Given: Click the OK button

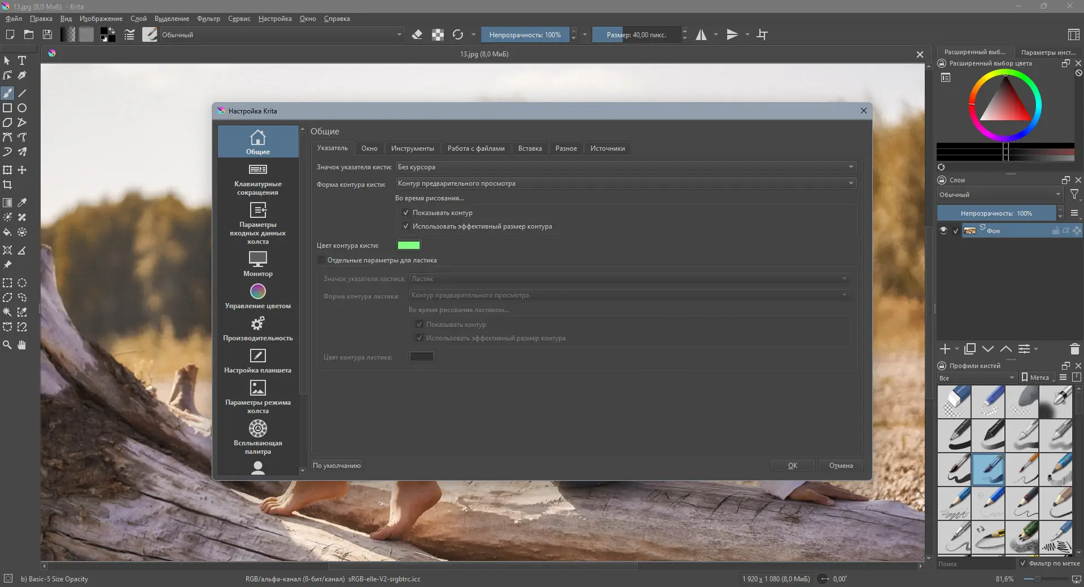Looking at the screenshot, I should (x=792, y=466).
